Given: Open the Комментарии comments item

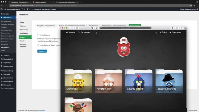Looking at the screenshot, I should point(8,66).
